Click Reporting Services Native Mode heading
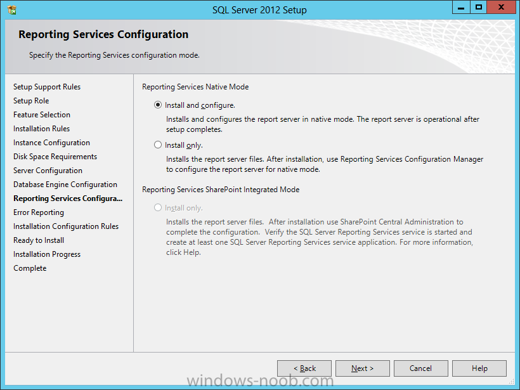The image size is (520, 390). [195, 87]
